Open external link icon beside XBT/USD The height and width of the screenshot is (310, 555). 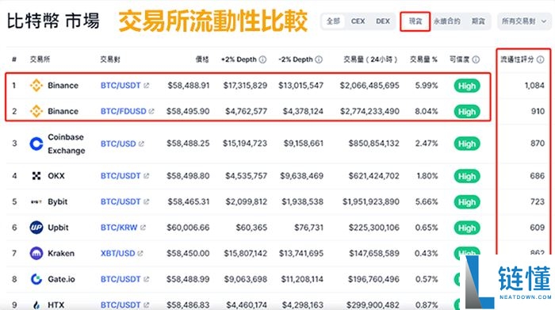click(140, 254)
